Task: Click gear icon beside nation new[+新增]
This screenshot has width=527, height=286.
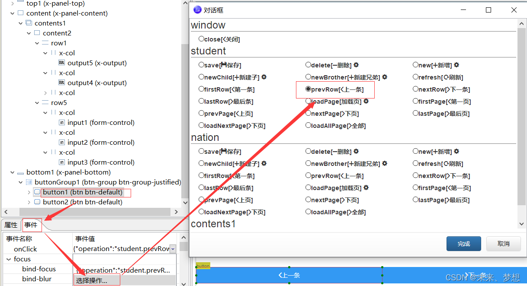Action: tap(456, 151)
